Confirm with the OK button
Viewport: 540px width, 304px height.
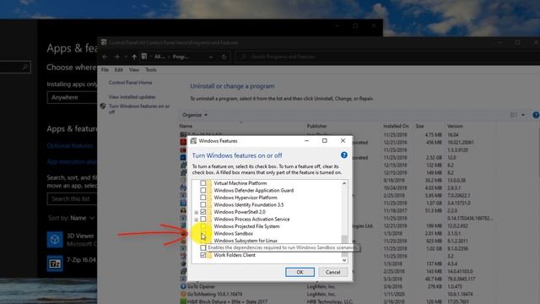[300, 272]
